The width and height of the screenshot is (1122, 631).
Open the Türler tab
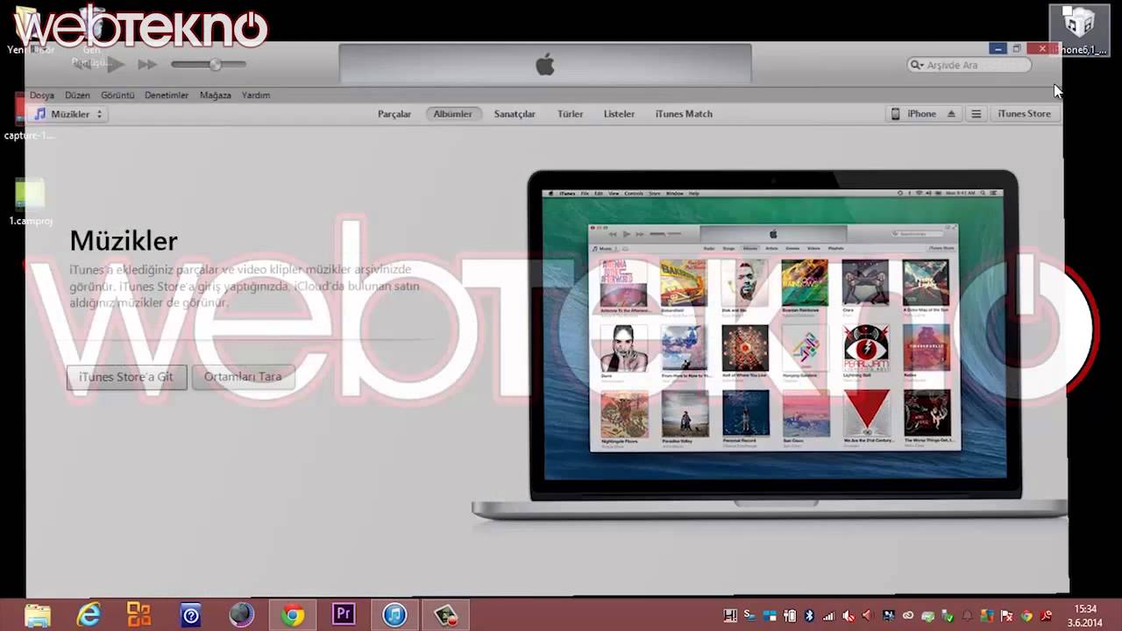571,114
